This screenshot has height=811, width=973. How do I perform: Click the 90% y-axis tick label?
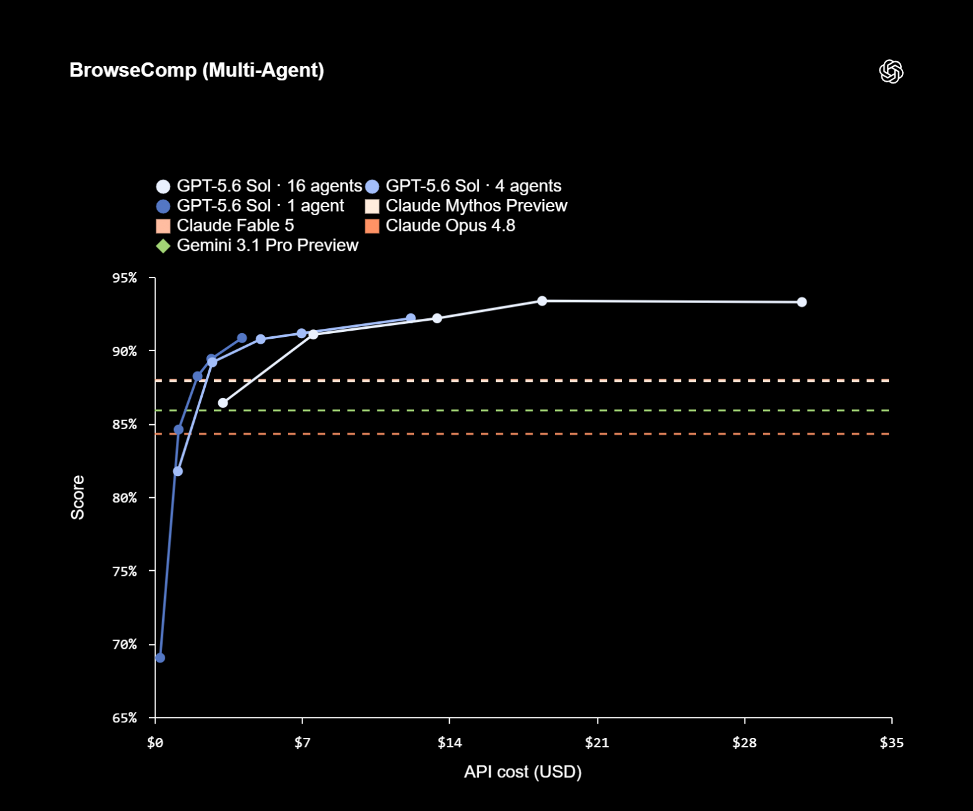click(x=125, y=352)
